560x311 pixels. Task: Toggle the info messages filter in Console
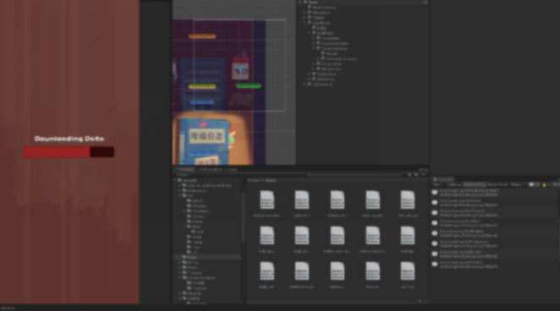pos(534,185)
